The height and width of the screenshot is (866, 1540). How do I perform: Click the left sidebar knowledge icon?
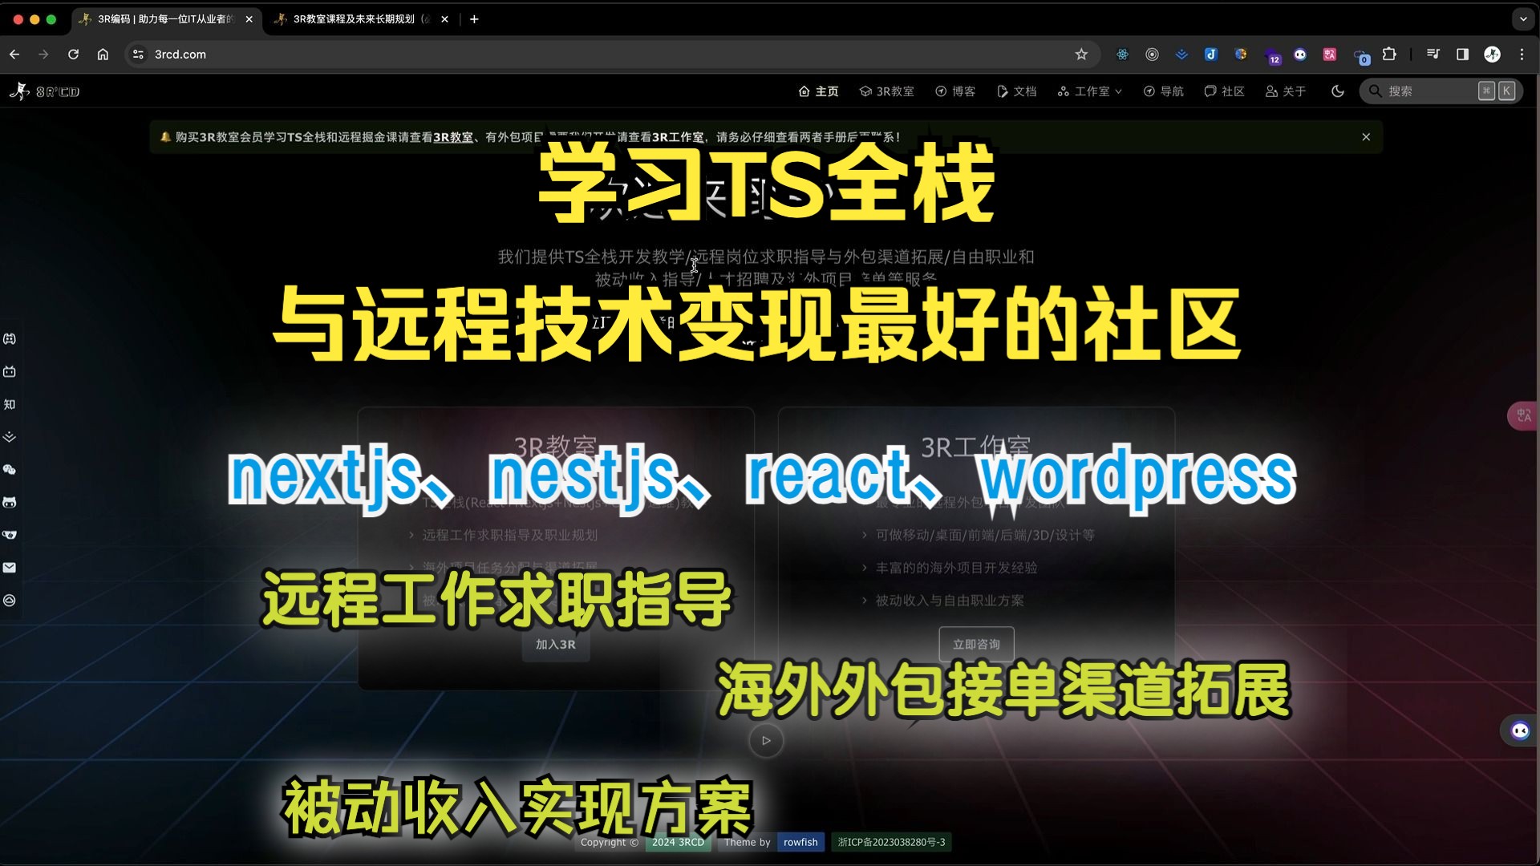(10, 404)
